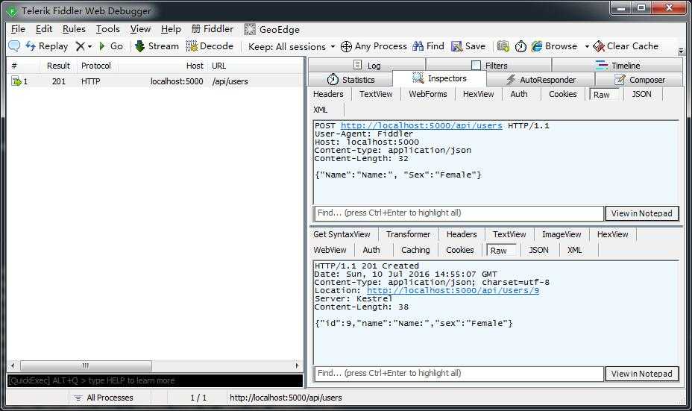The image size is (692, 411).
Task: Open the Tools menu
Action: [108, 29]
